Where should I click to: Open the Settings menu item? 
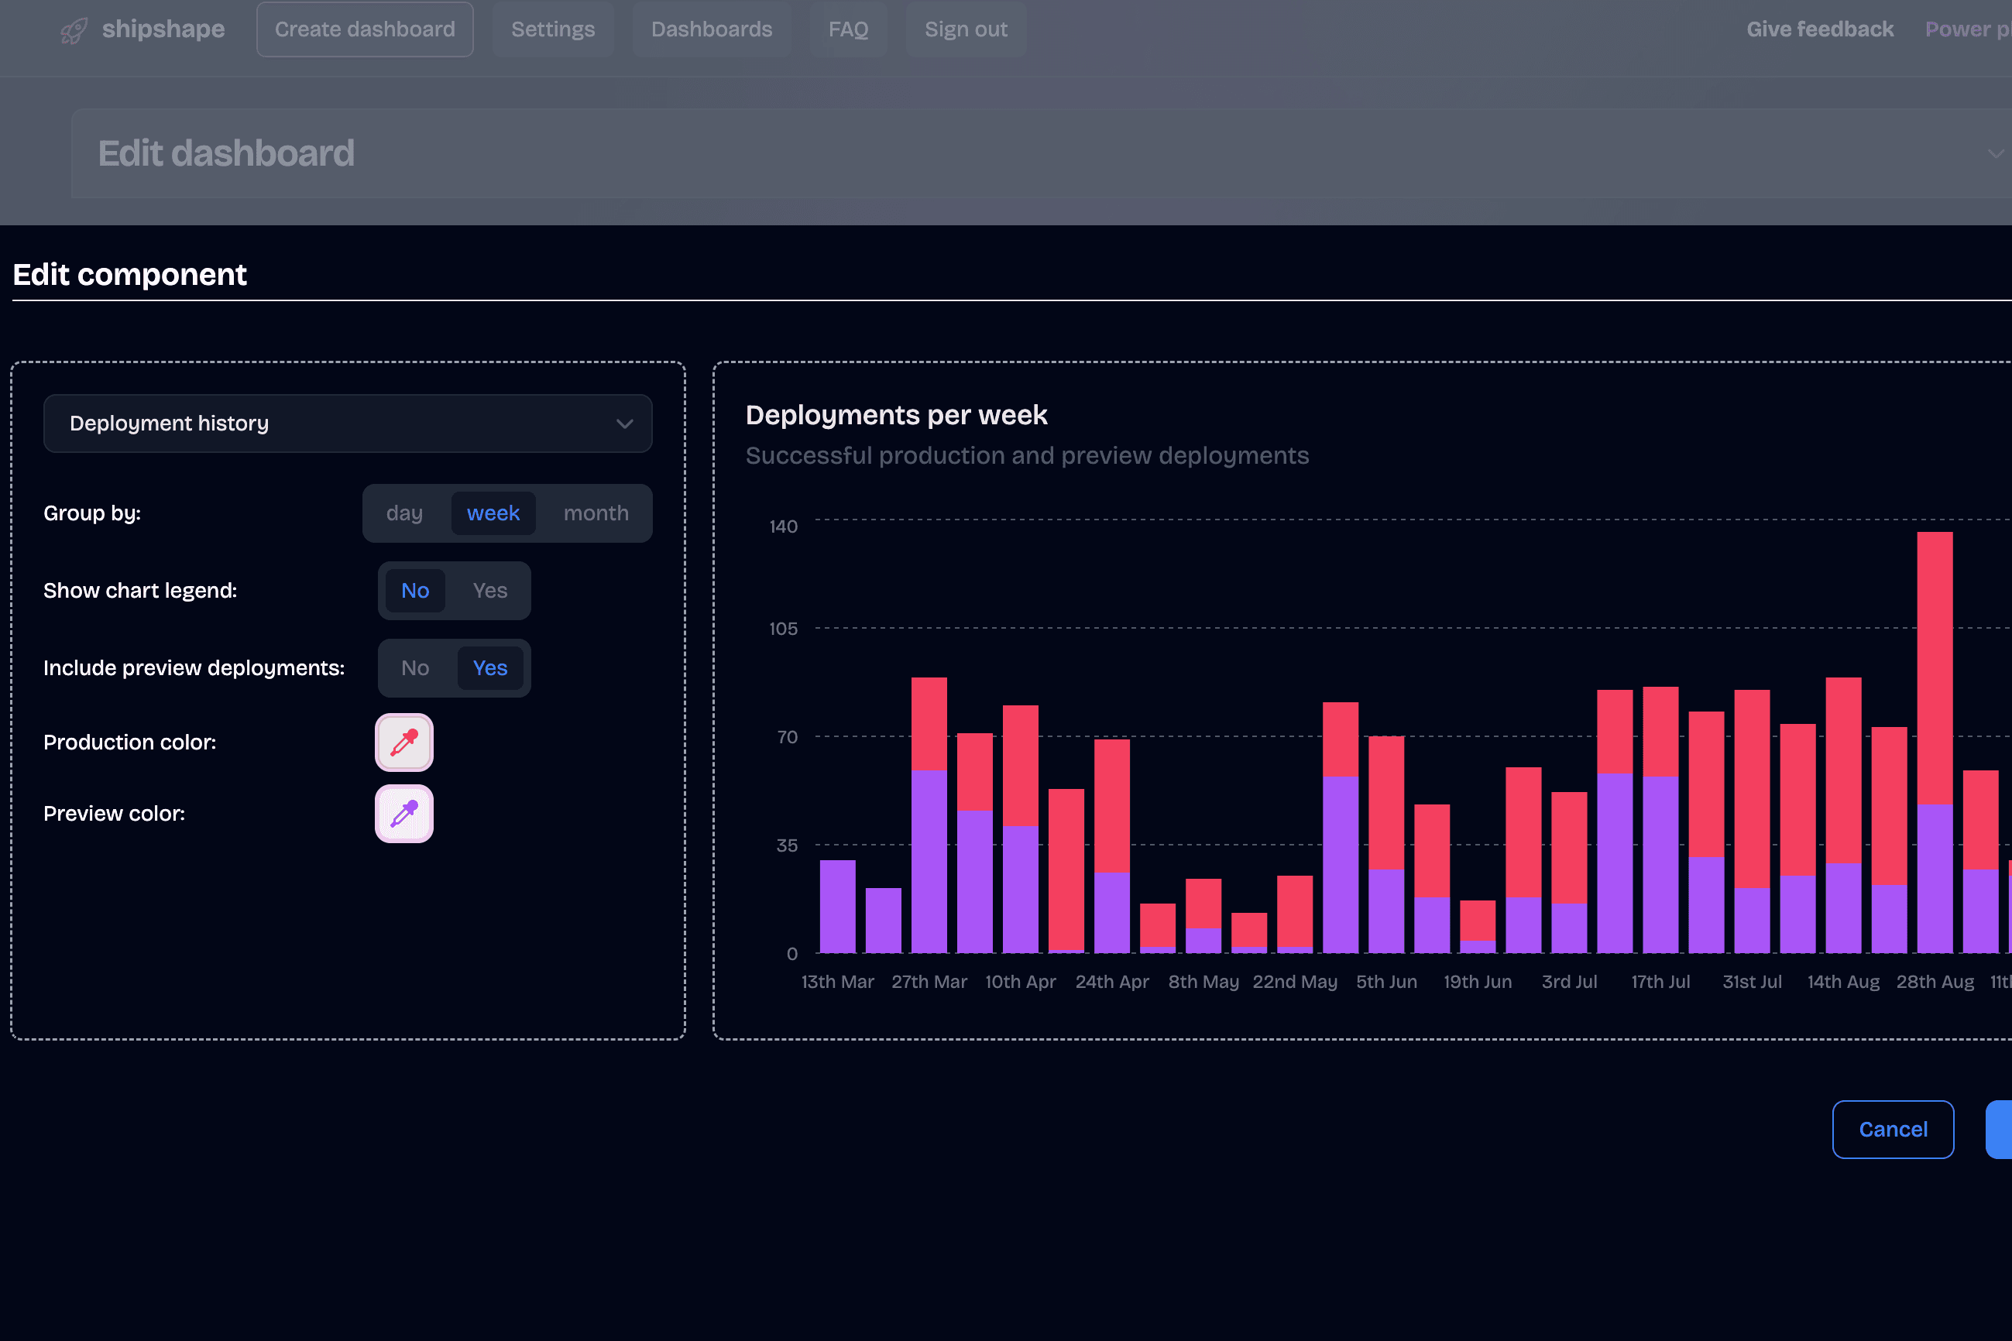tap(553, 29)
